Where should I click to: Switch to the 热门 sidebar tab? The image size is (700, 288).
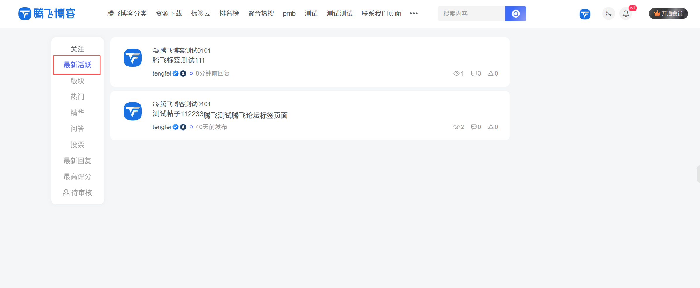pos(77,97)
